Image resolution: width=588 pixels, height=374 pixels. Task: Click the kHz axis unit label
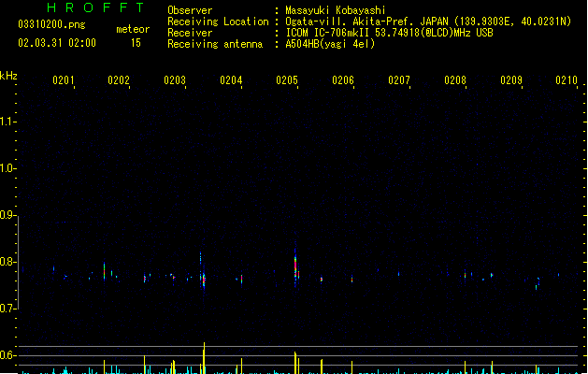point(8,76)
